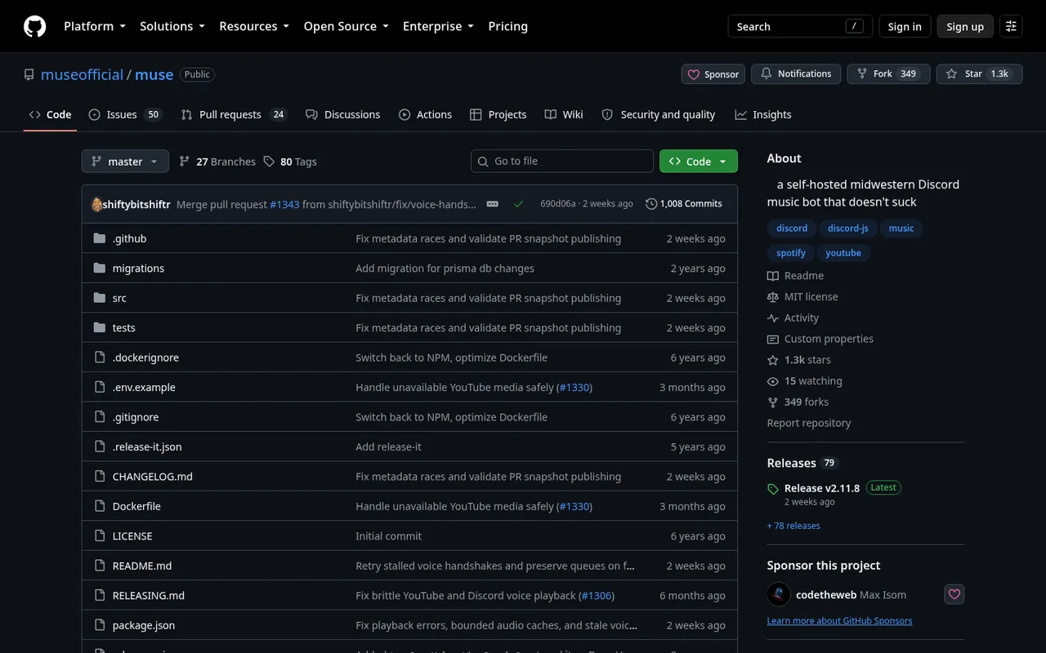Viewport: 1046px width, 653px height.
Task: Expand the Enterprise menu
Action: (438, 26)
